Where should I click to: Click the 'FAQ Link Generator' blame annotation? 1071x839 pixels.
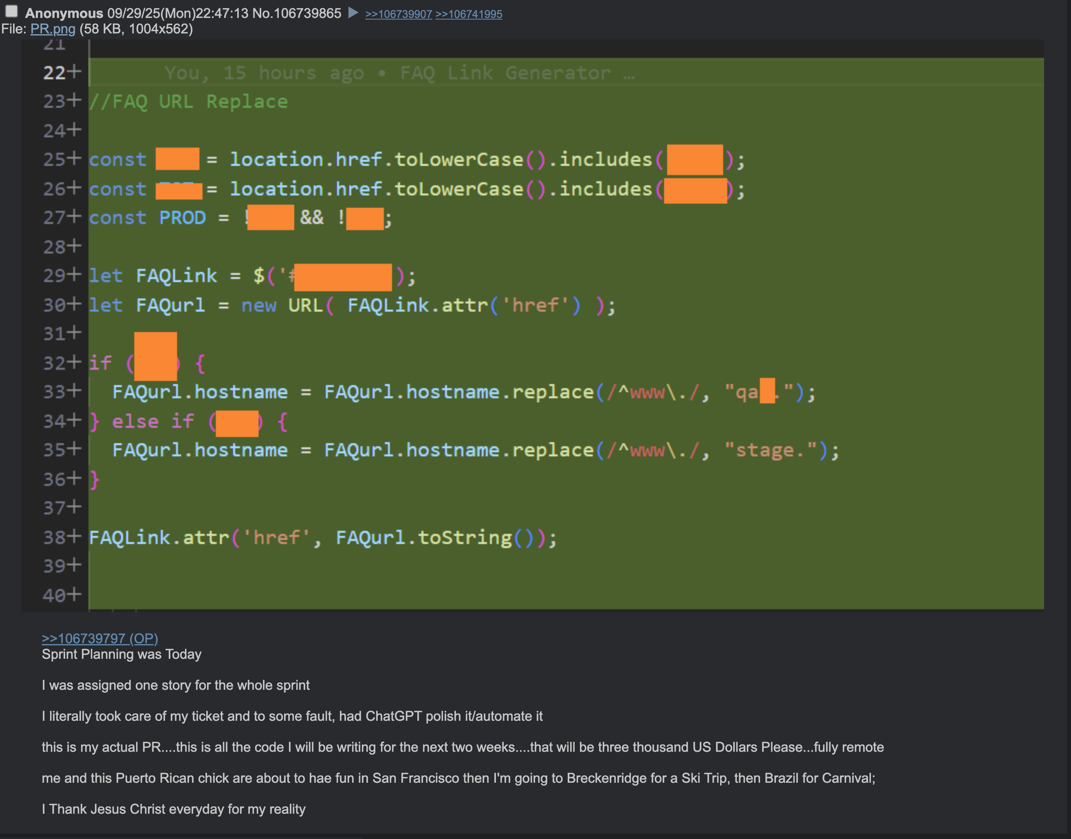point(505,73)
